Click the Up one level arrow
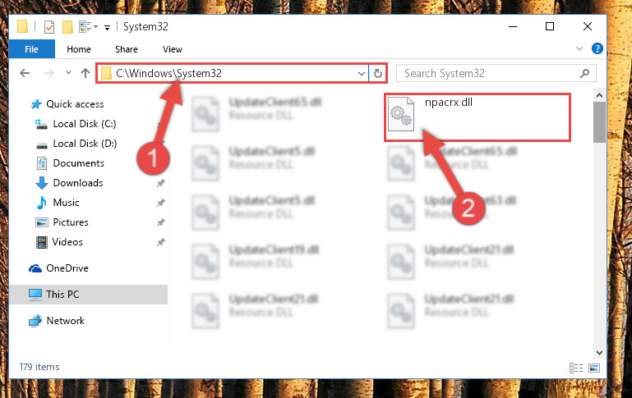The height and width of the screenshot is (398, 632). pyautogui.click(x=85, y=73)
